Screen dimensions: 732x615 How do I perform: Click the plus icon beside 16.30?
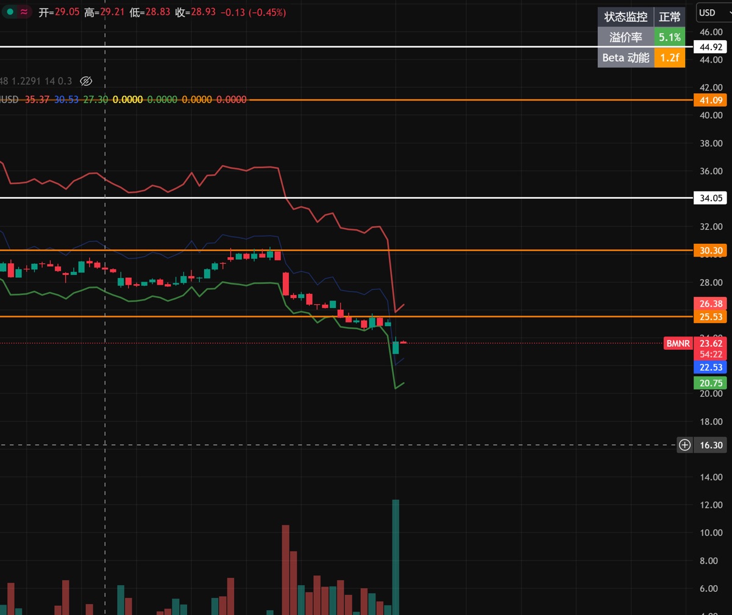tap(685, 445)
